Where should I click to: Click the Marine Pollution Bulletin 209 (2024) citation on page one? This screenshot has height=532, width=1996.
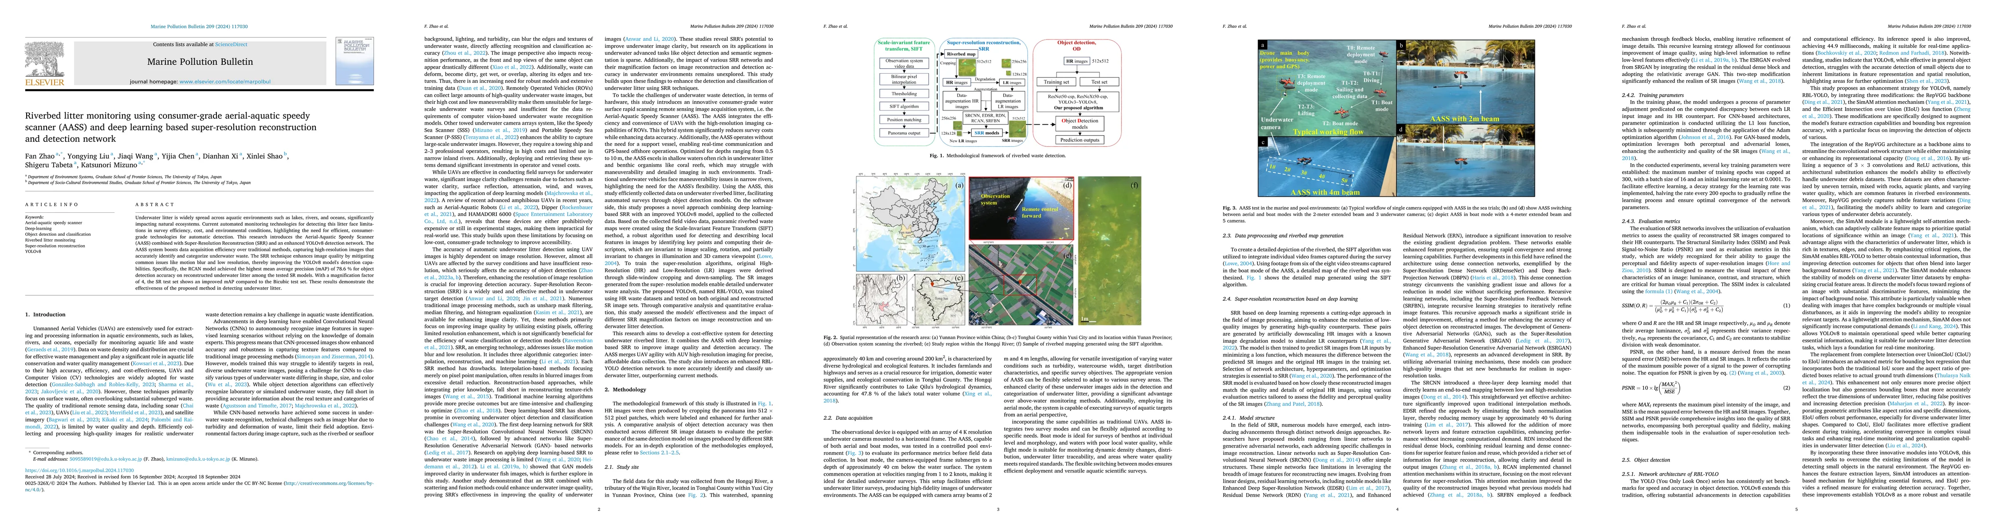(200, 26)
